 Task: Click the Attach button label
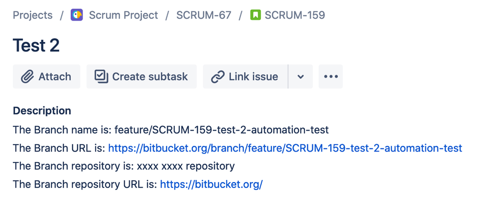(55, 77)
